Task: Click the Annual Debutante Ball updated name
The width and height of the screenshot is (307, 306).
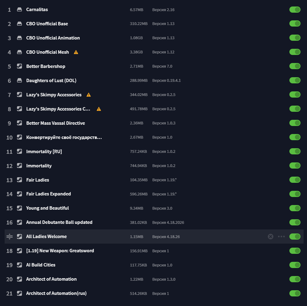Action: click(x=59, y=222)
